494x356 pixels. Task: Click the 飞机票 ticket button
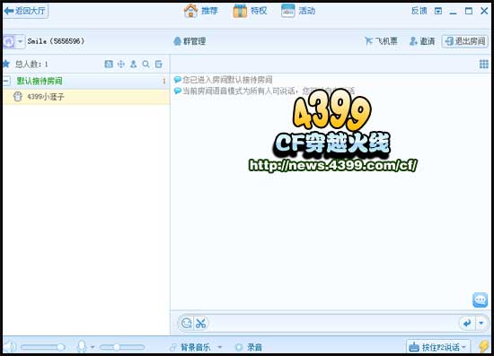[x=381, y=41]
